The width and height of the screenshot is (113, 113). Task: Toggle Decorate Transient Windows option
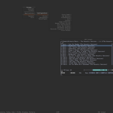[x=60, y=29]
